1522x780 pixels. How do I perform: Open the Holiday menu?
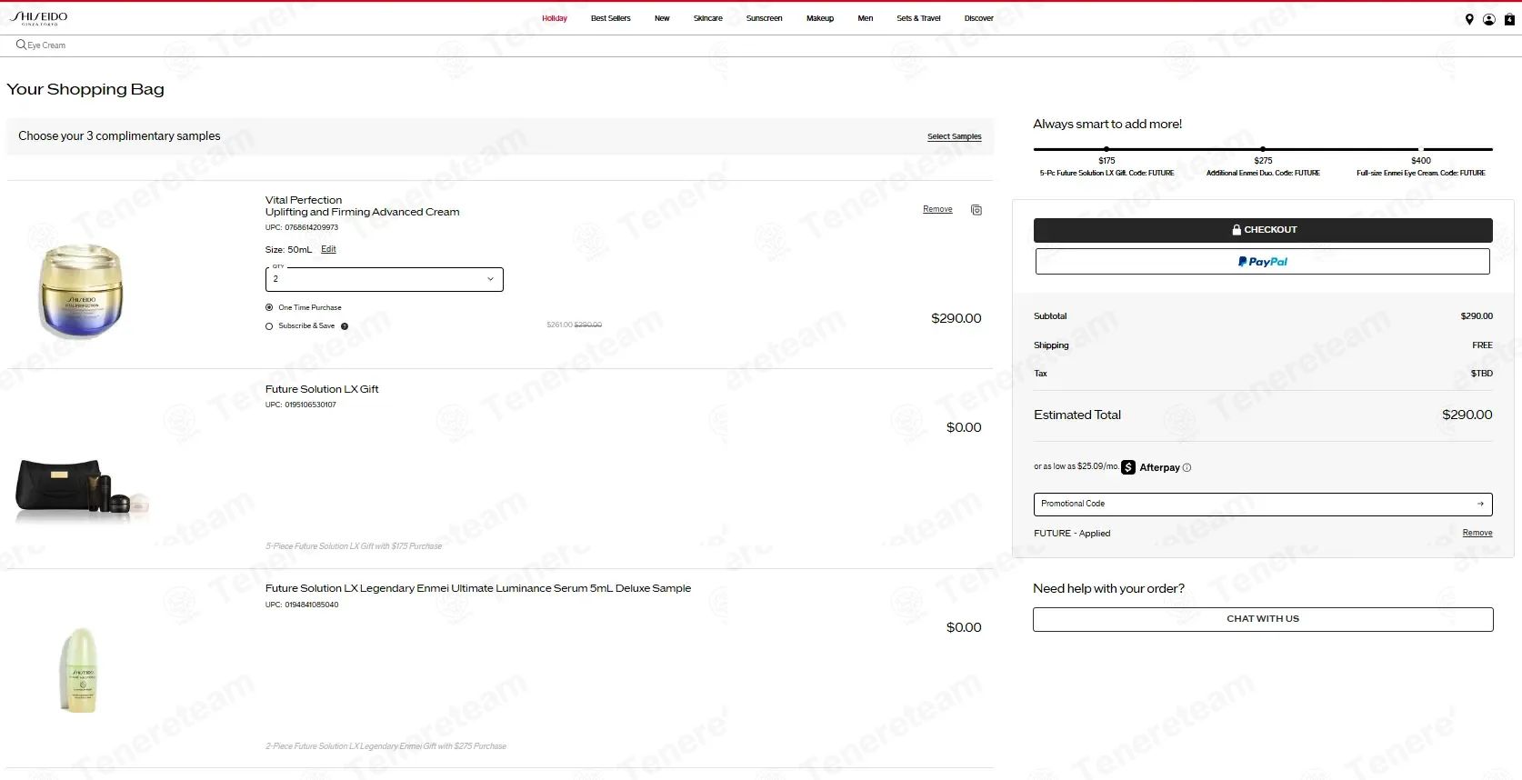point(555,18)
